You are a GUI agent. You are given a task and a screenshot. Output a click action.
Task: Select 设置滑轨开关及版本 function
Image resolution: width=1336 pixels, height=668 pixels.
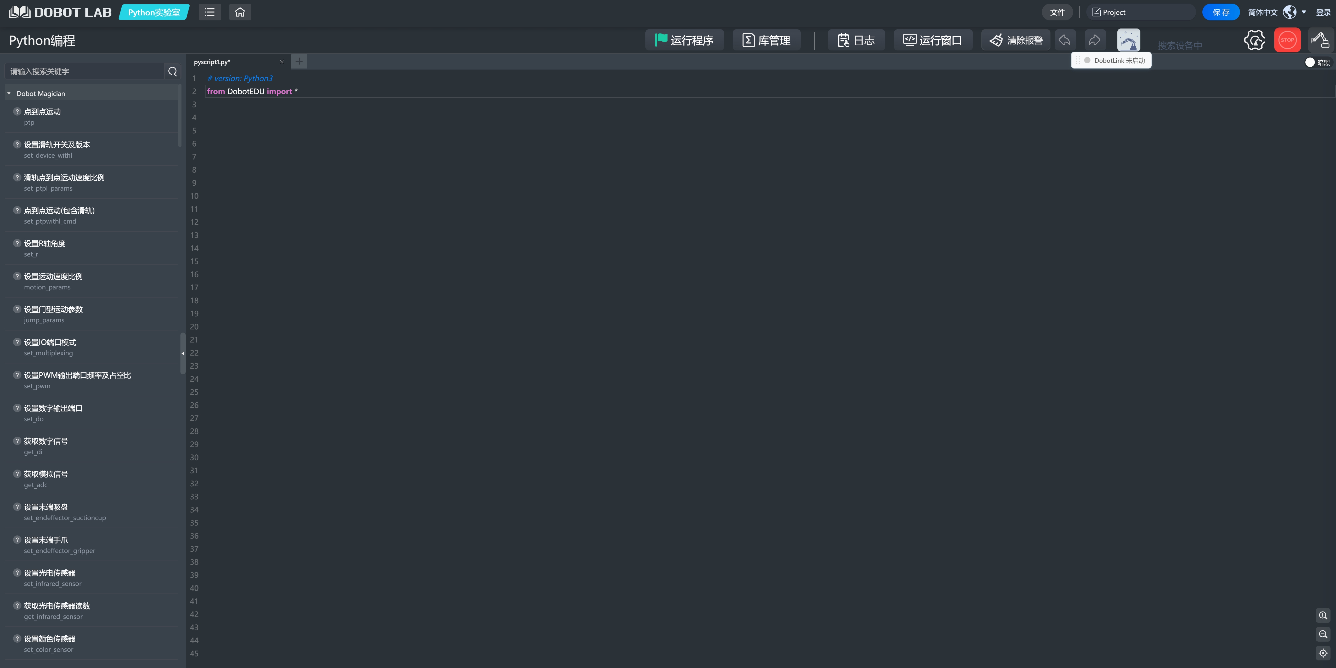pyautogui.click(x=91, y=149)
